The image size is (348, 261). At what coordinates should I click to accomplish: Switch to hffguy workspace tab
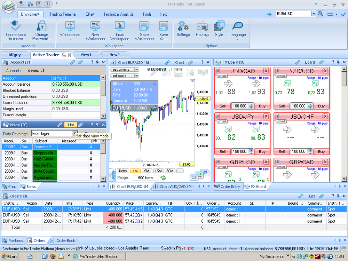(x=15, y=55)
